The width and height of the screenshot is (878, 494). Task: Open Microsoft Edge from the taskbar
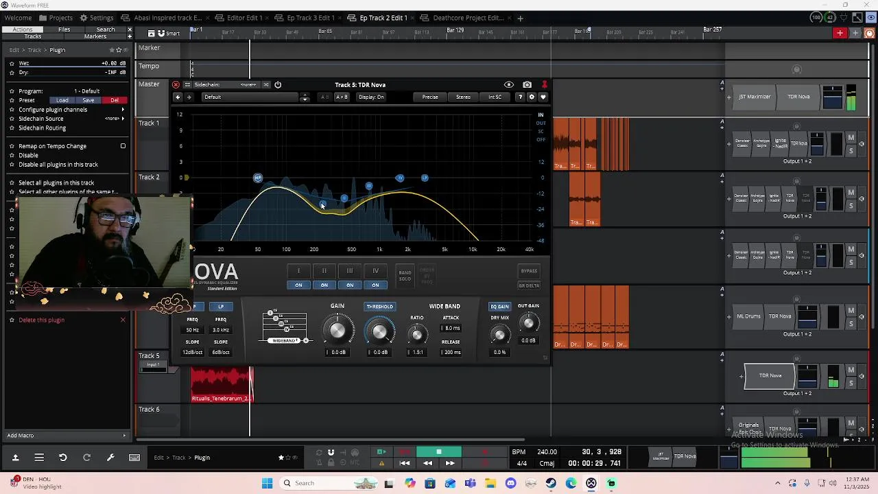point(571,483)
